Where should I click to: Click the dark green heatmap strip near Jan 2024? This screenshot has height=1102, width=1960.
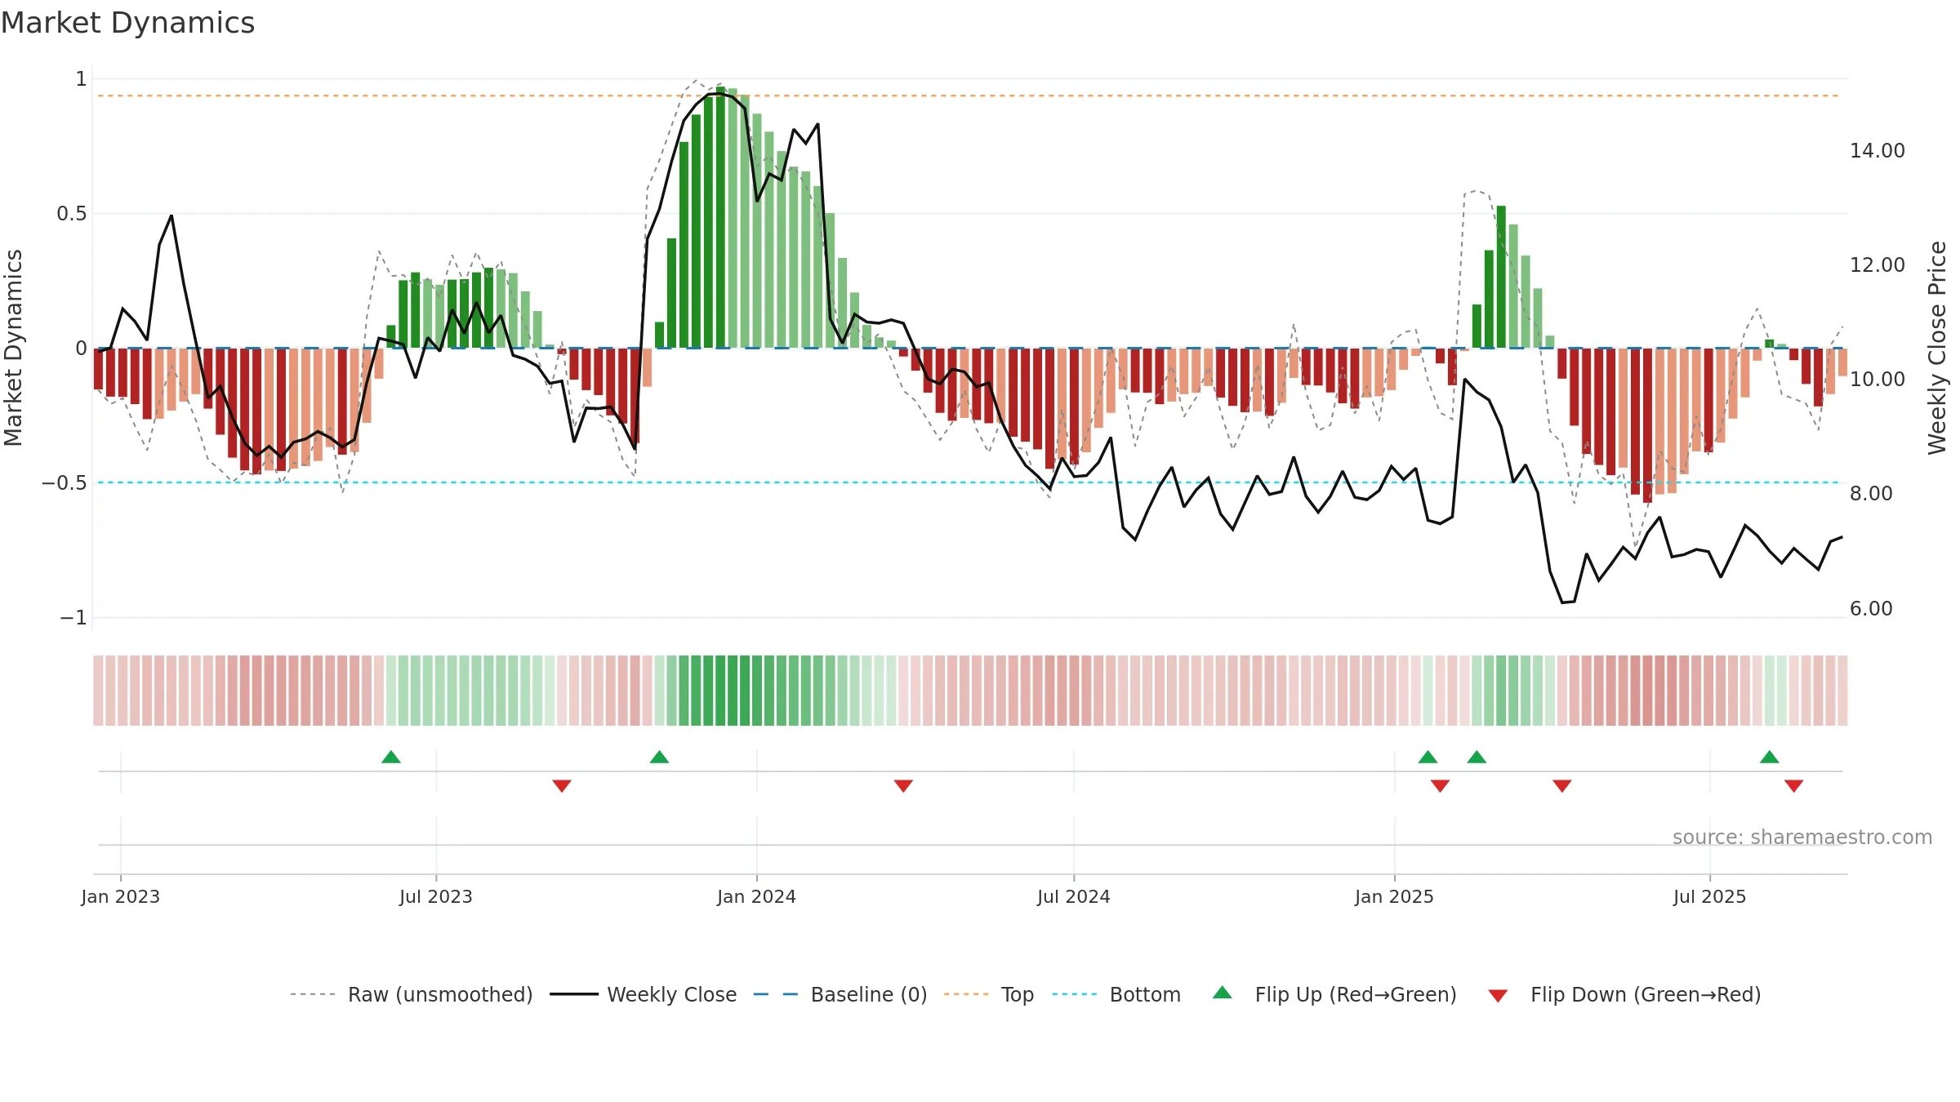tap(721, 691)
